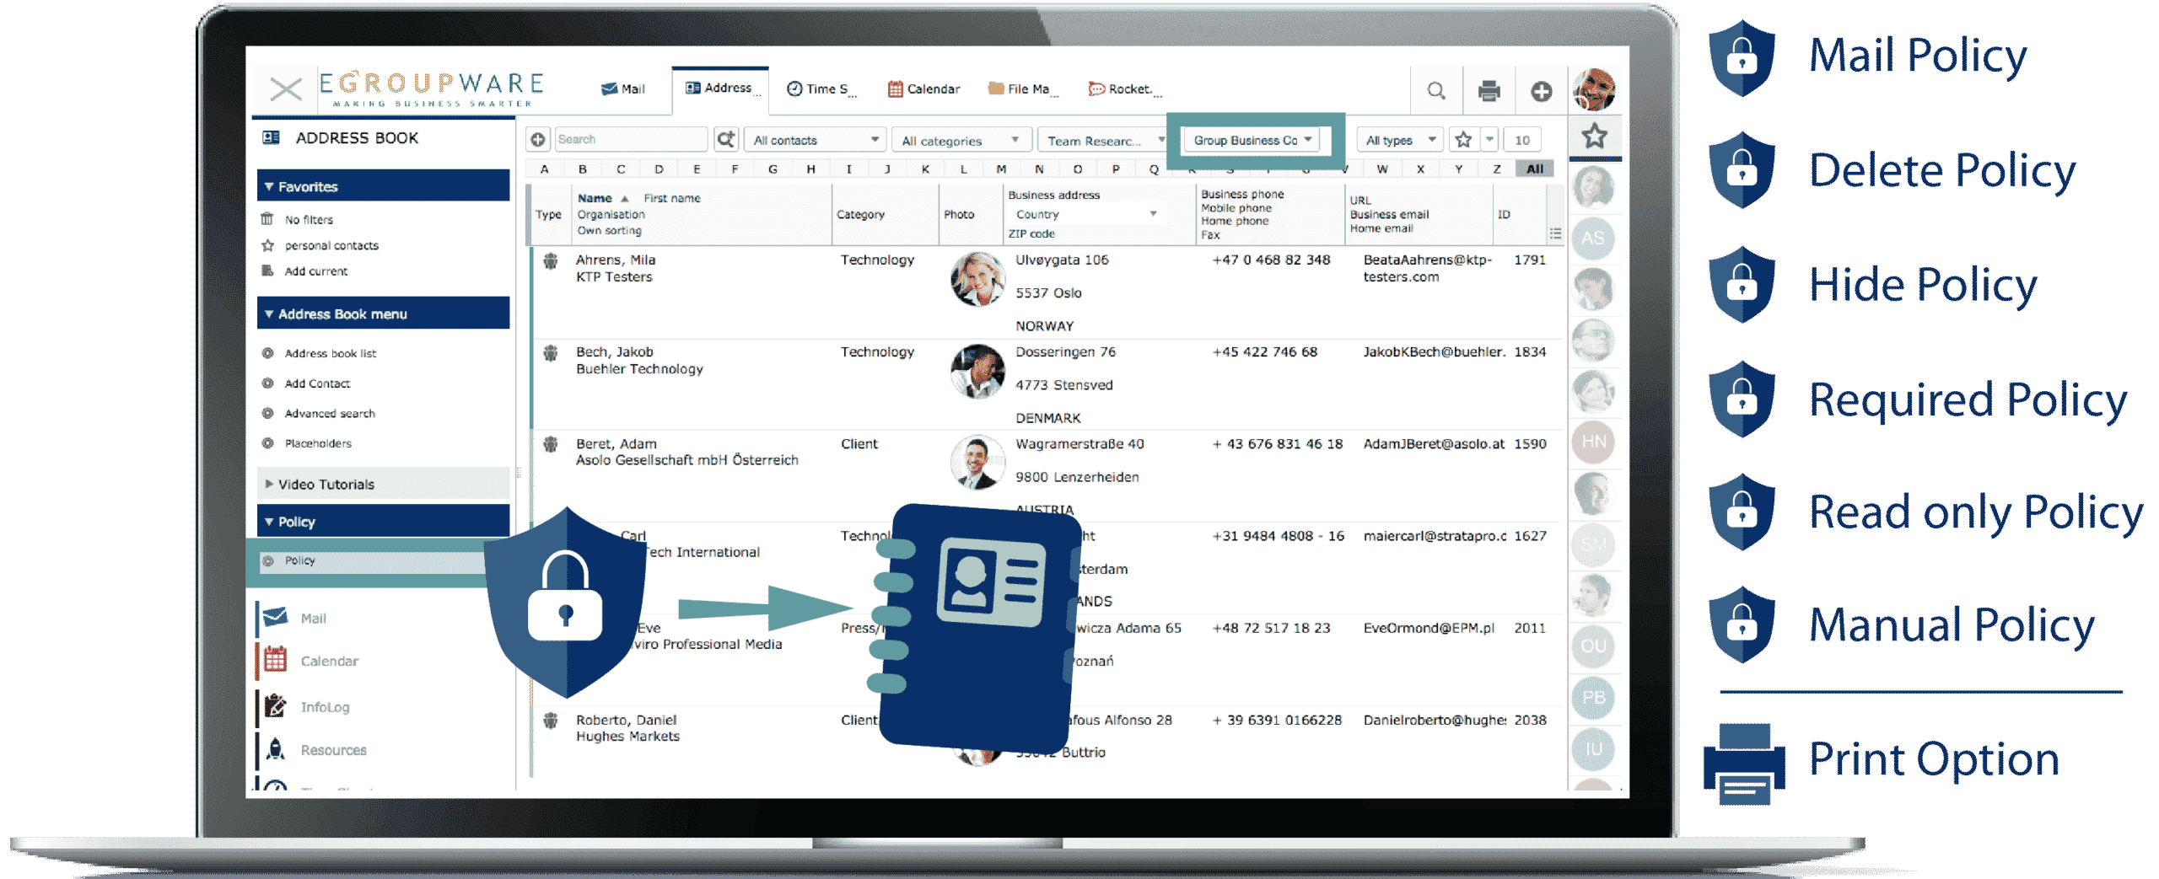The height and width of the screenshot is (879, 2159).
Task: Click type icon of Beret, Adam row
Action: pyautogui.click(x=550, y=444)
